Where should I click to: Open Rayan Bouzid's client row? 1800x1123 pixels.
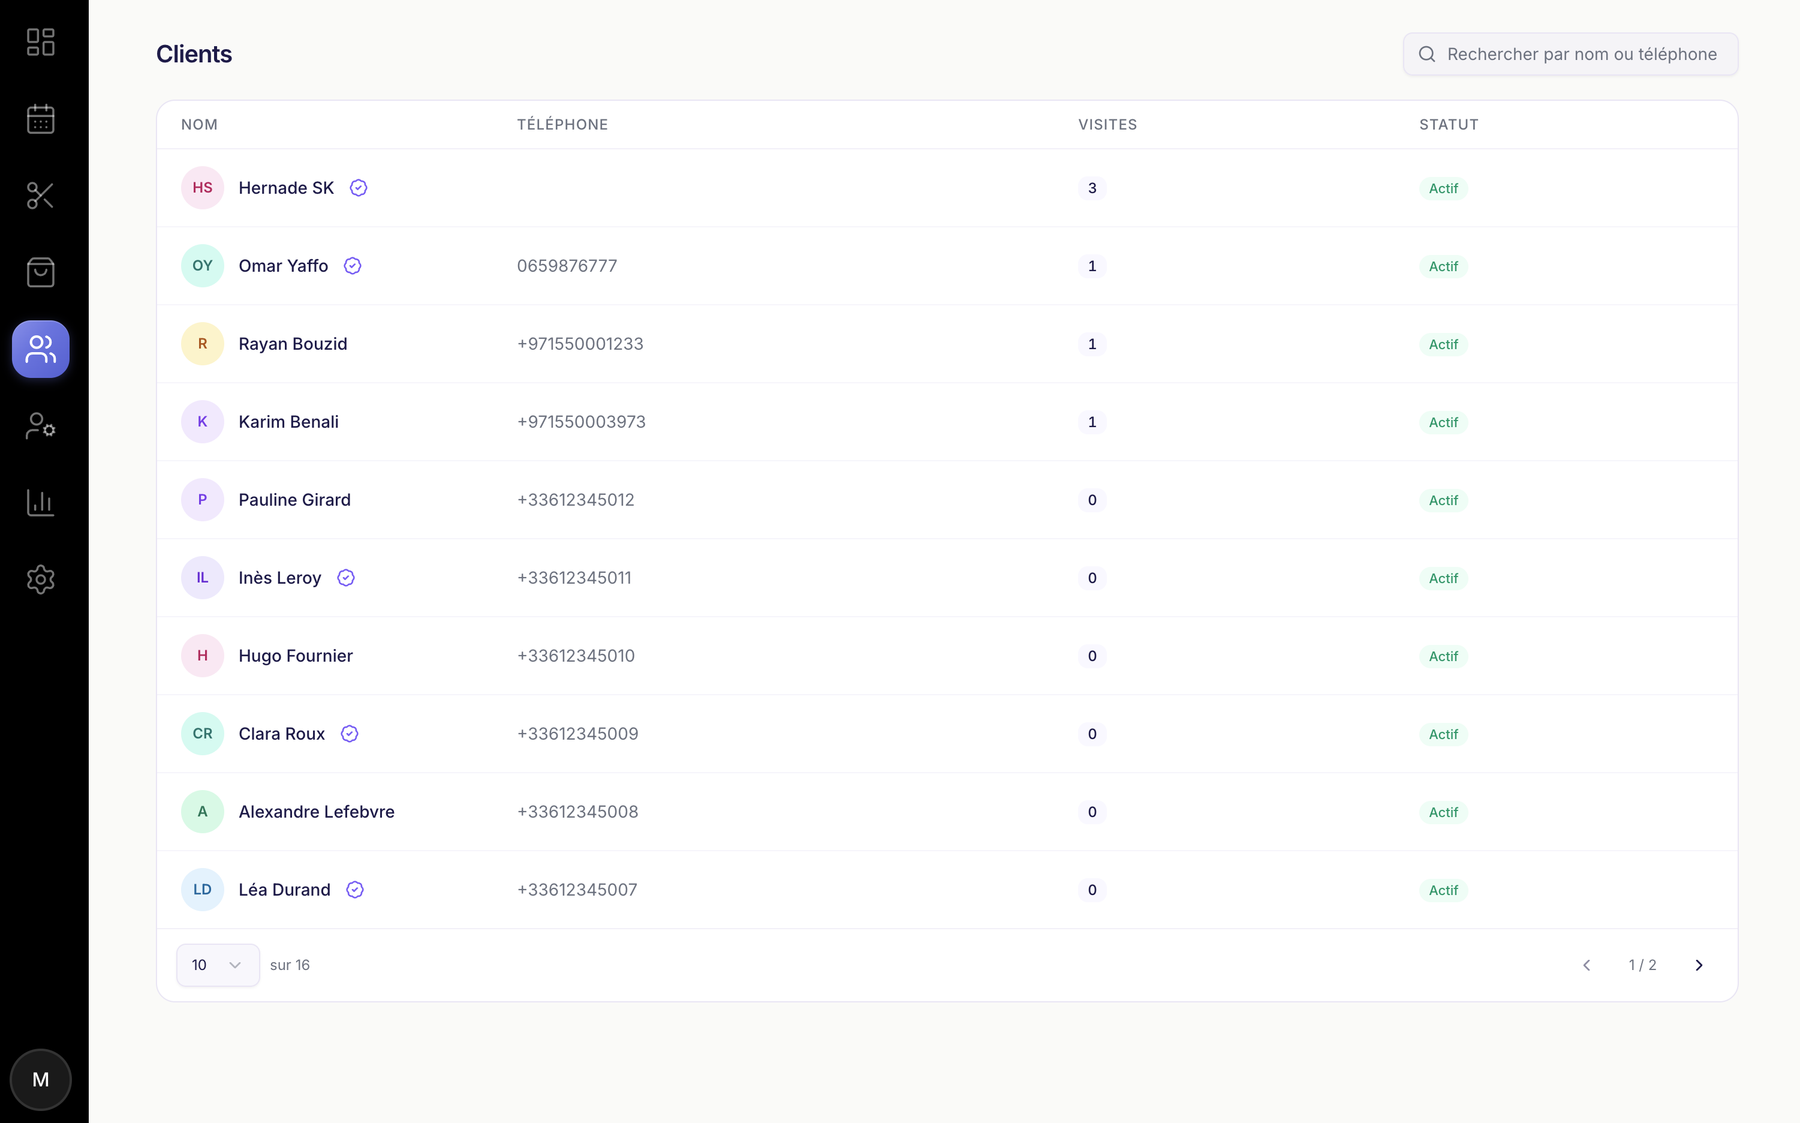coord(293,344)
